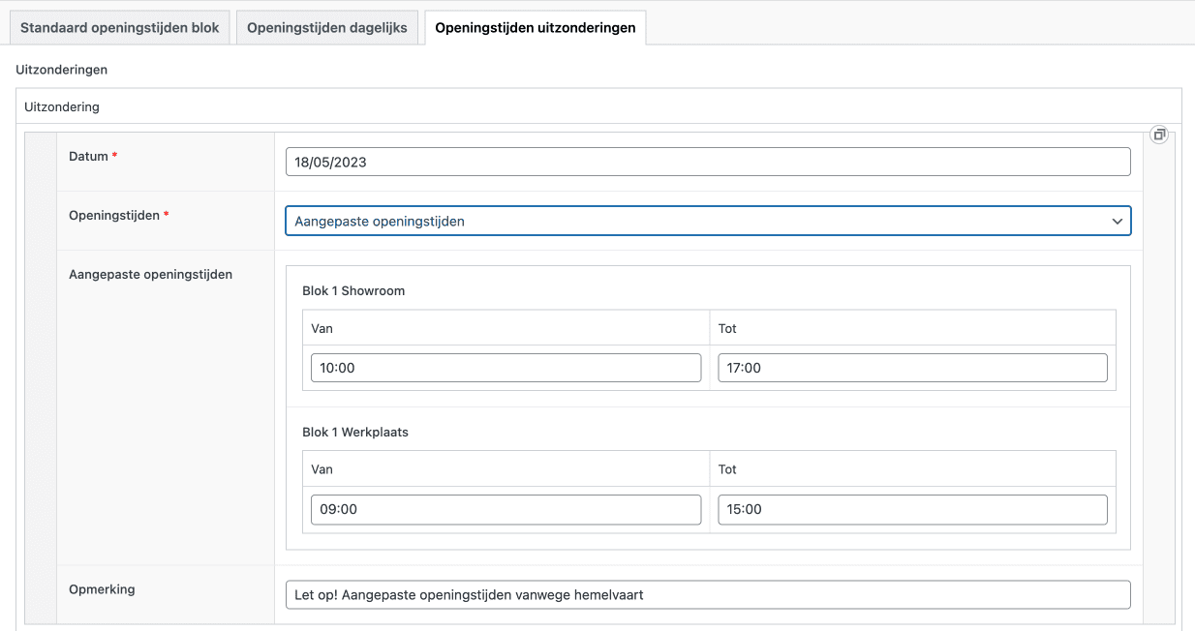The height and width of the screenshot is (631, 1195).
Task: Select the Openingstijden uitzonderingen tab
Action: 536,28
